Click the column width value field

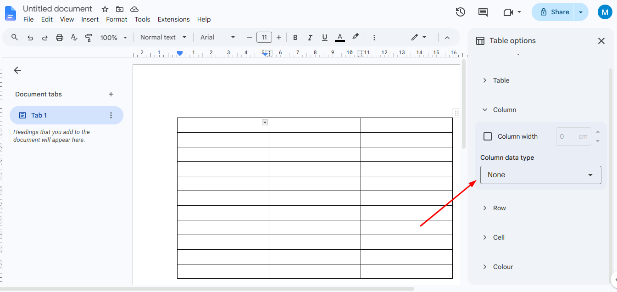click(x=573, y=136)
